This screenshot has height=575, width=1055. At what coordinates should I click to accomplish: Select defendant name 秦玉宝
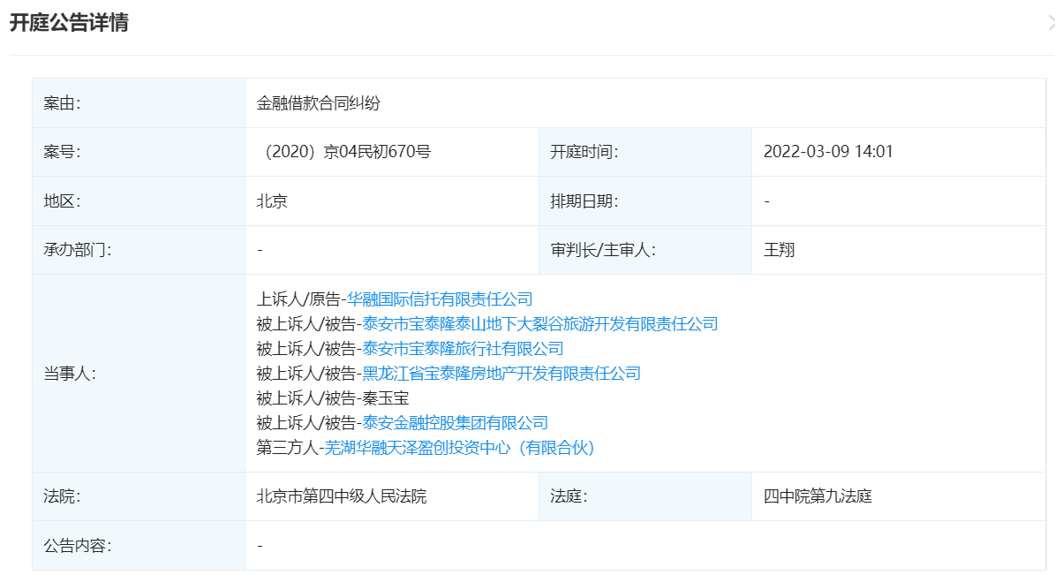click(x=386, y=398)
